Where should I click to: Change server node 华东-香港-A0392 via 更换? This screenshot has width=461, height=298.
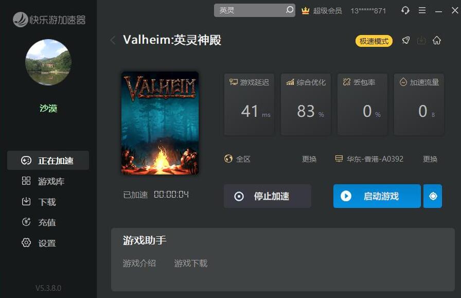(430, 159)
